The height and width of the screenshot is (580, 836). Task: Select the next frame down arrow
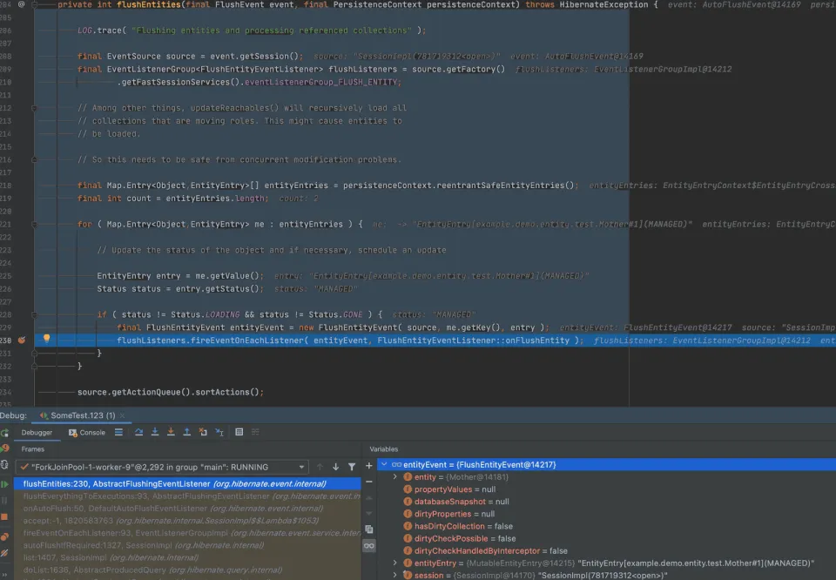(336, 467)
